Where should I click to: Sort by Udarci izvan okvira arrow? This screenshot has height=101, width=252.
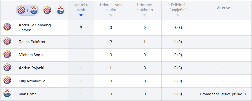coord(111,15)
